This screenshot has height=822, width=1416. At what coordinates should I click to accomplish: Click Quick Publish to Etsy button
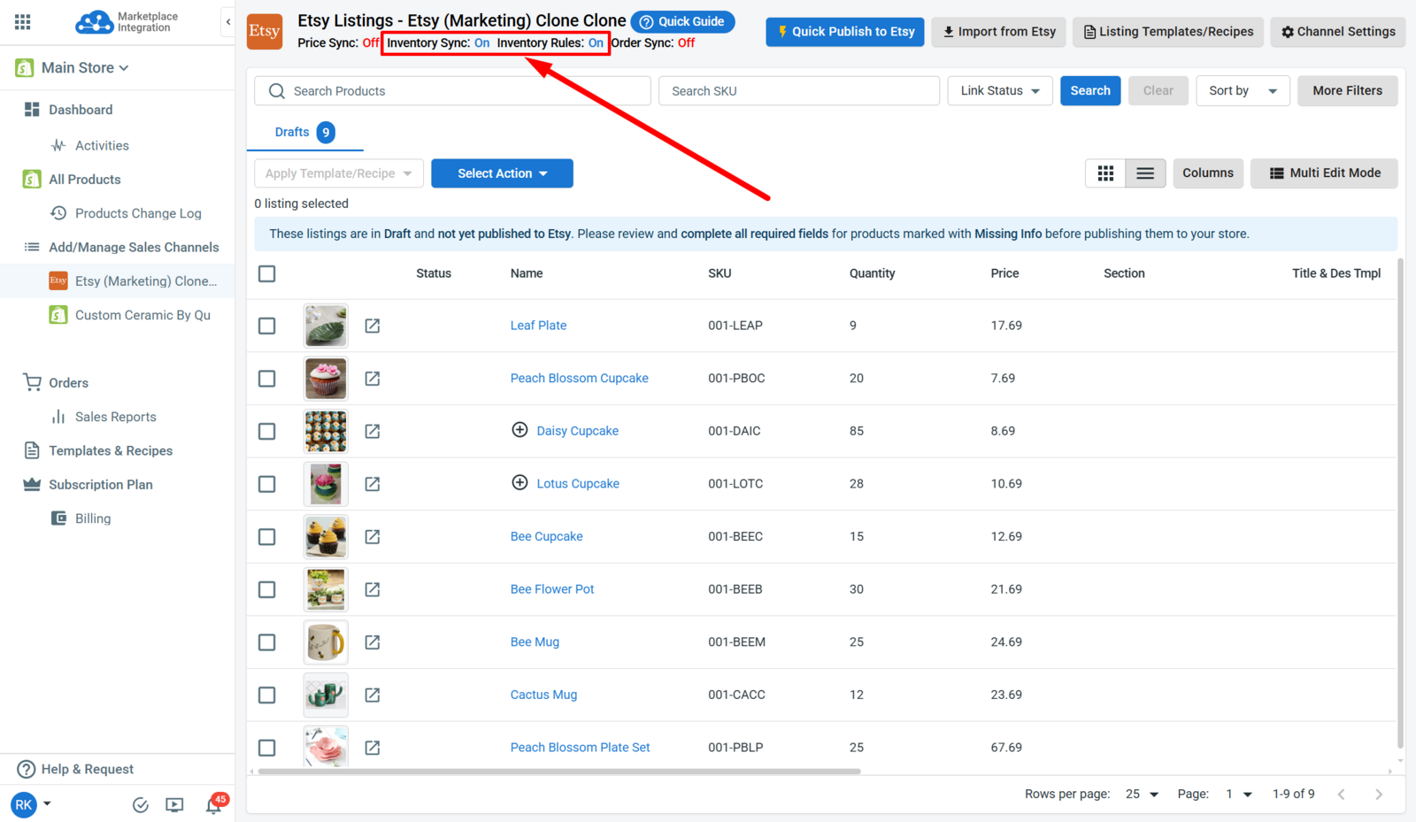point(845,32)
